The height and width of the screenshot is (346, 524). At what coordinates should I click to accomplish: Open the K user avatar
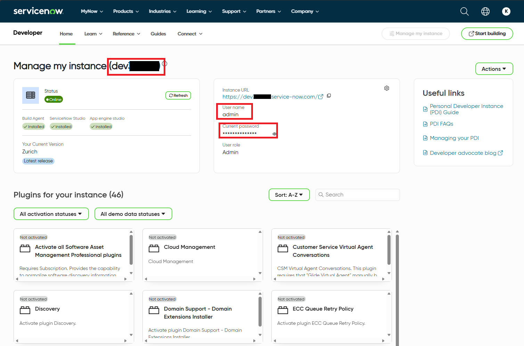coord(506,11)
